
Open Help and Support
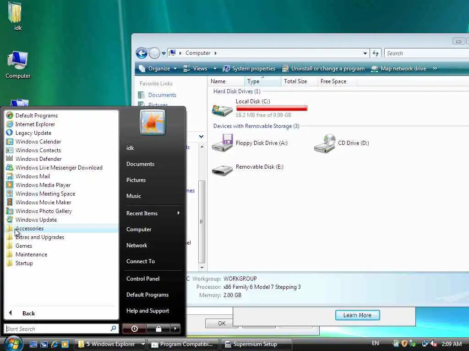coord(147,311)
